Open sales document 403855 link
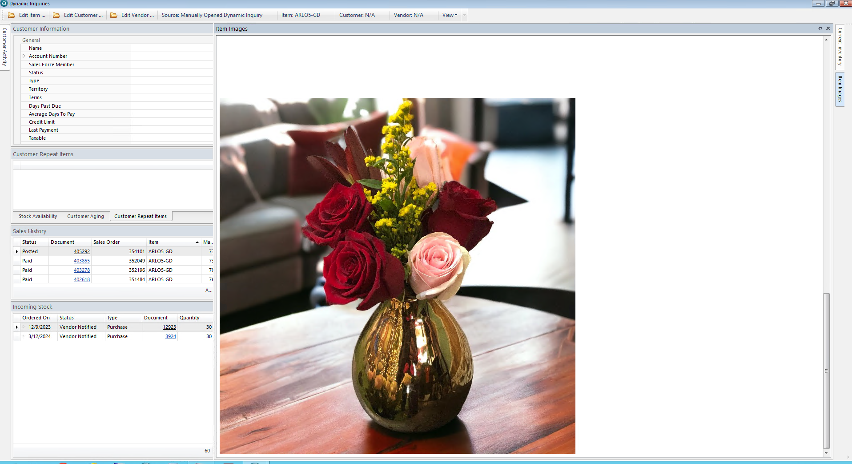This screenshot has height=464, width=852. point(82,261)
